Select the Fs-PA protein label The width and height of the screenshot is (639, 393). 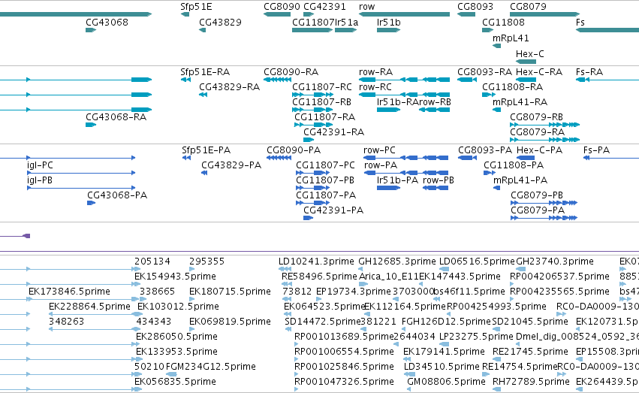point(597,150)
